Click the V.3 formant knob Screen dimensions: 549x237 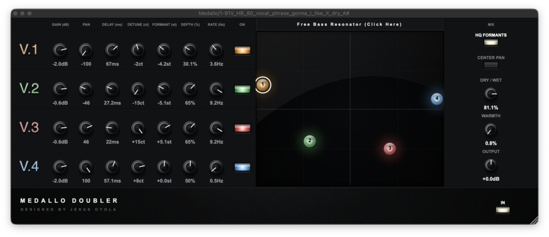(x=164, y=128)
